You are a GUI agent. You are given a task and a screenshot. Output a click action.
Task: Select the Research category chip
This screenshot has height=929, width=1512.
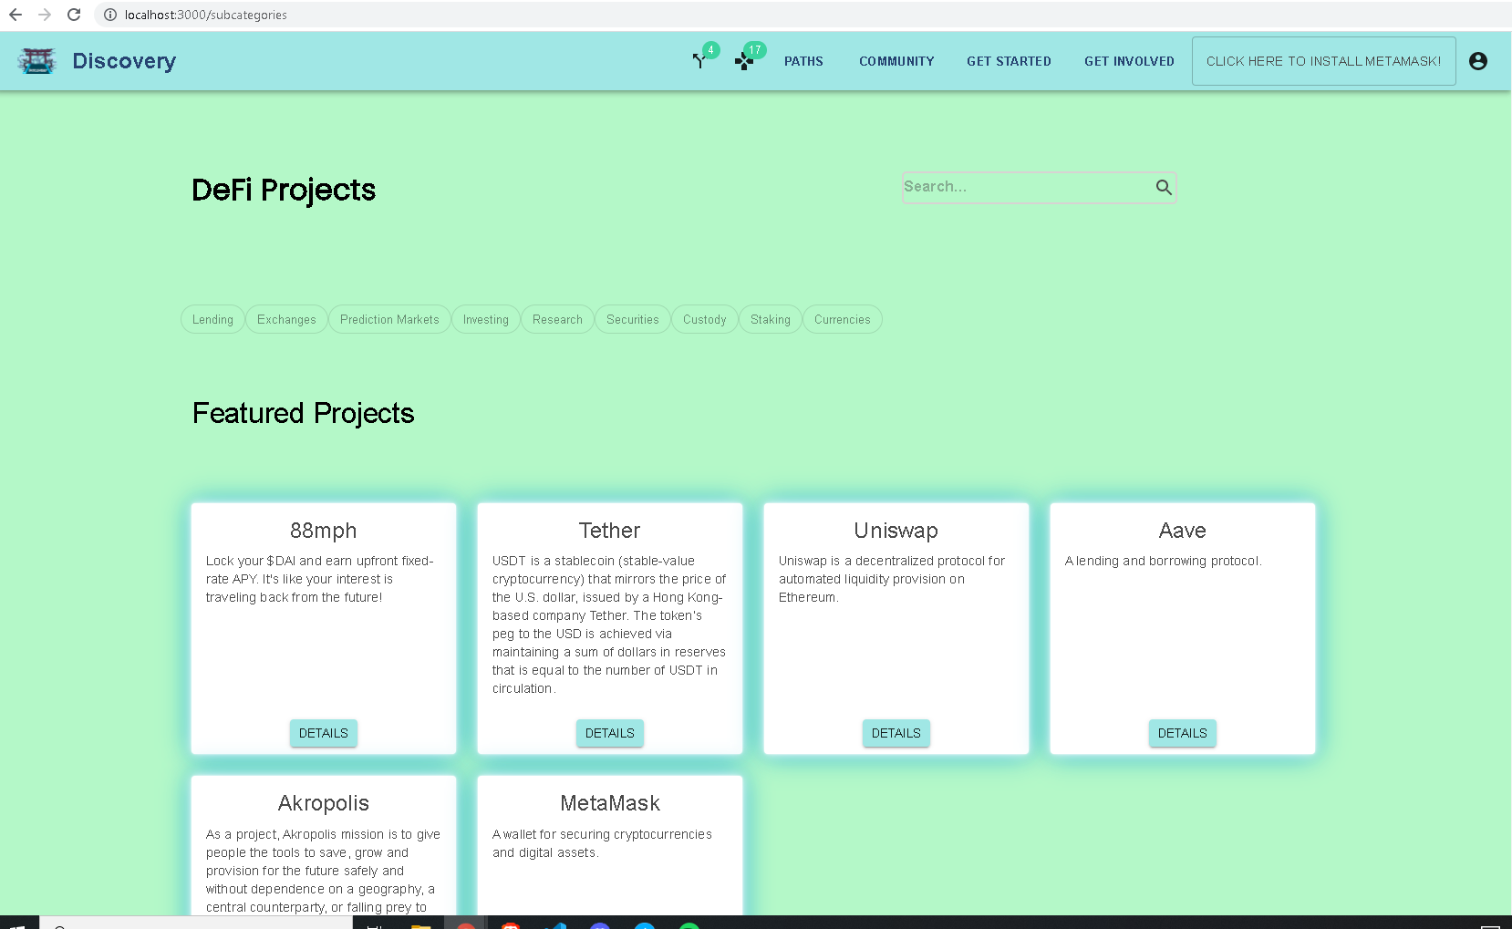pyautogui.click(x=557, y=319)
